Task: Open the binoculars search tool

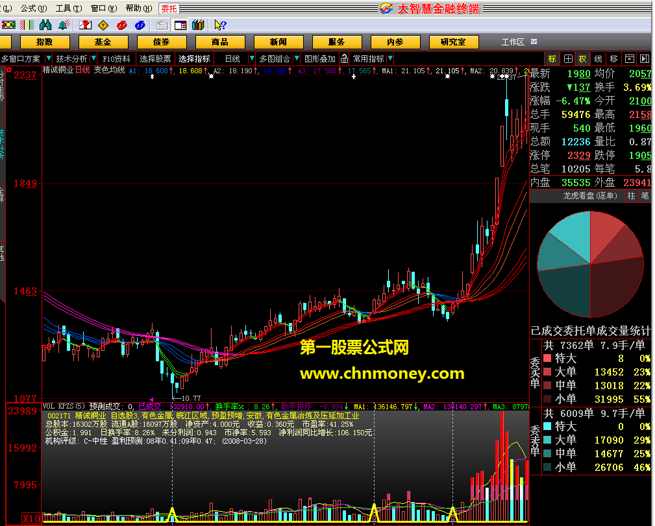Action: click(x=45, y=25)
